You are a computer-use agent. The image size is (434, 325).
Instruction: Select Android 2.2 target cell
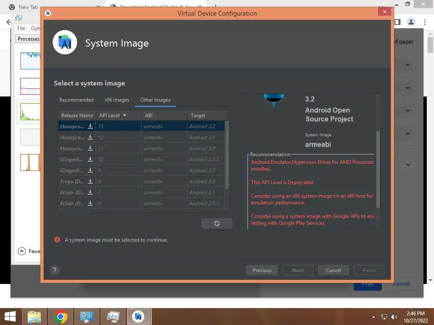(206, 181)
